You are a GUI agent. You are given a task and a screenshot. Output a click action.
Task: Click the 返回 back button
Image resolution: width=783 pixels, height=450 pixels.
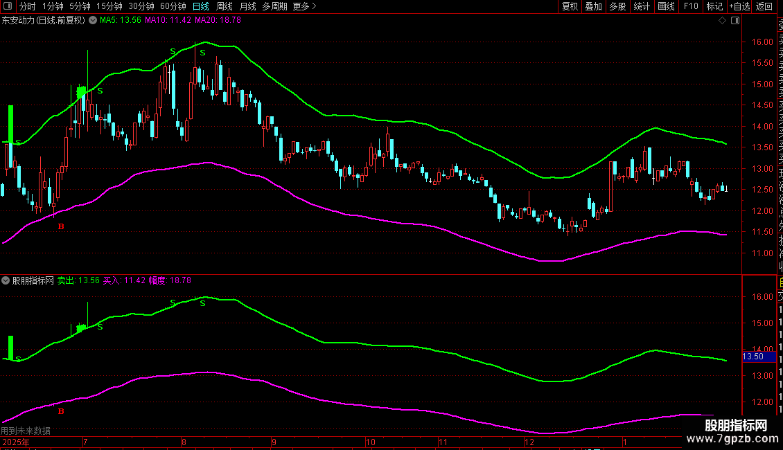click(764, 7)
